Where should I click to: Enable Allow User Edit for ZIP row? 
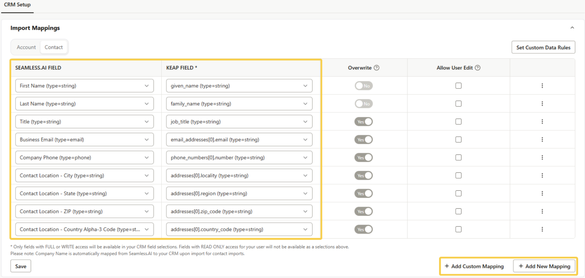(458, 211)
